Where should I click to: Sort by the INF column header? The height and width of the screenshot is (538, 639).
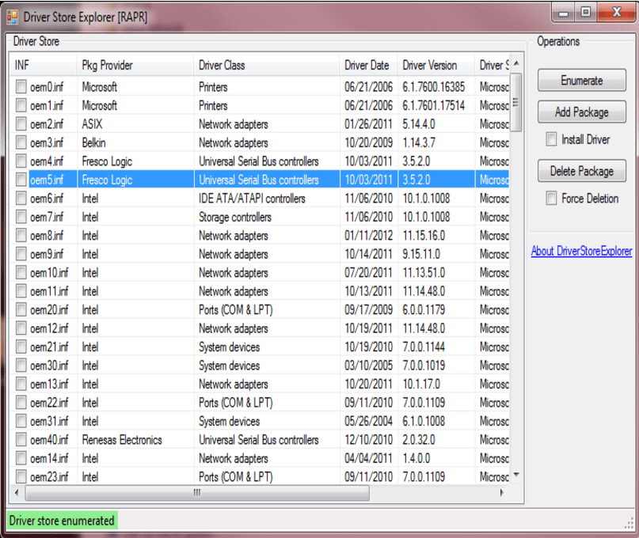(x=44, y=65)
